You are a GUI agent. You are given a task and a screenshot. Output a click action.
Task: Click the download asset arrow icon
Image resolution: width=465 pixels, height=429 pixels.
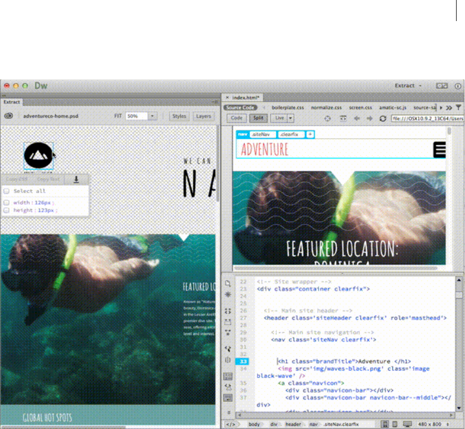pos(76,179)
